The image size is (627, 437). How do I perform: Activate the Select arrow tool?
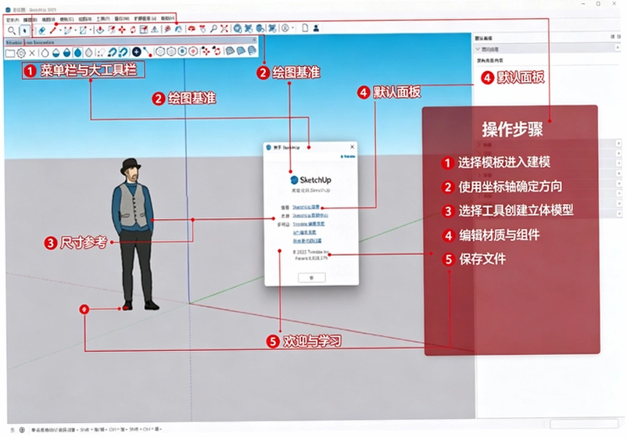coord(25,30)
